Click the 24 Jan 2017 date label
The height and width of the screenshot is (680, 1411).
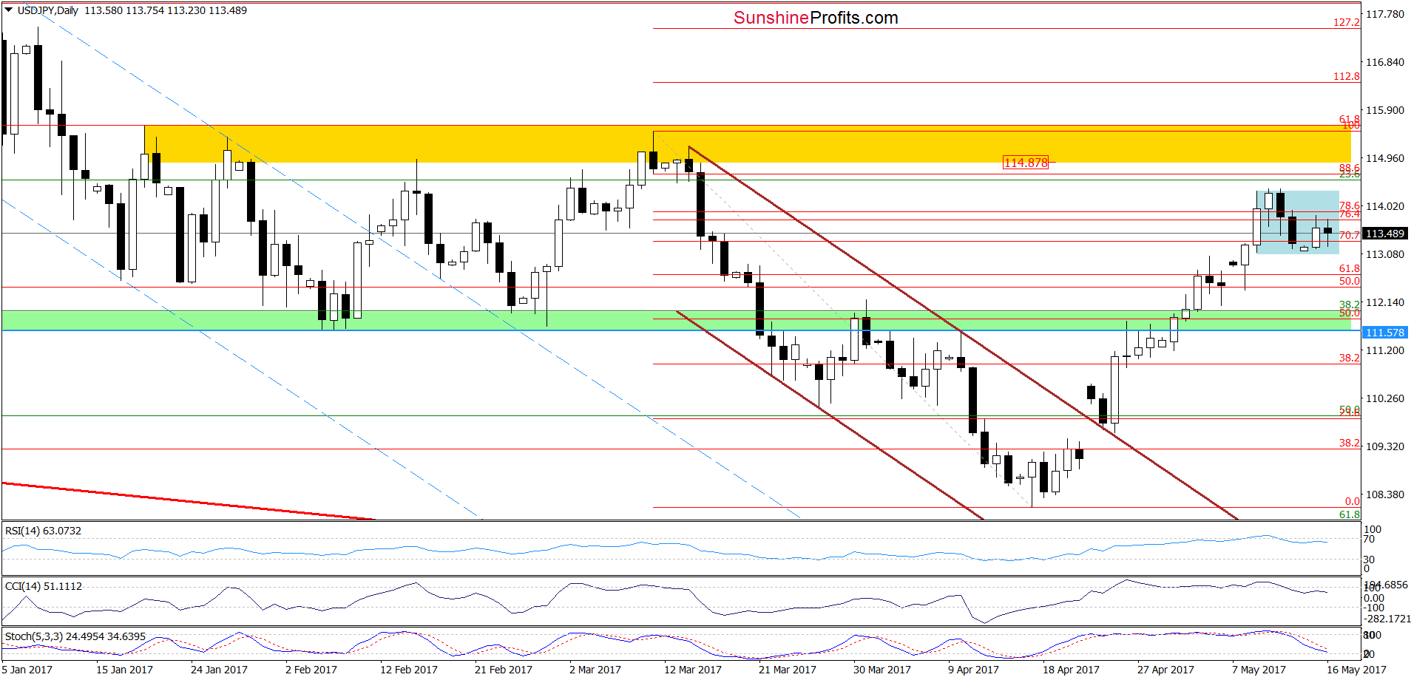click(x=219, y=670)
